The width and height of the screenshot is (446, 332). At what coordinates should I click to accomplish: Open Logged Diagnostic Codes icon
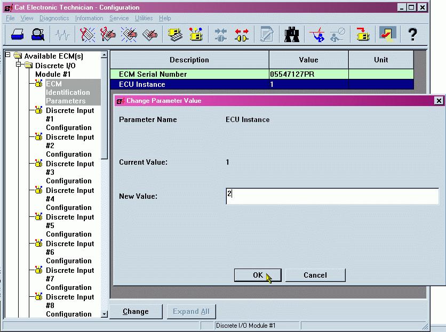[x=108, y=35]
